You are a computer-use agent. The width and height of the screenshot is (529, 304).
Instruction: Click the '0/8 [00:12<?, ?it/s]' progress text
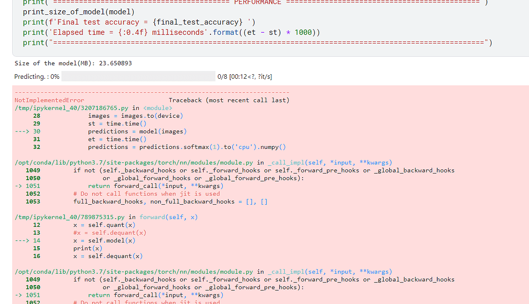pos(245,76)
